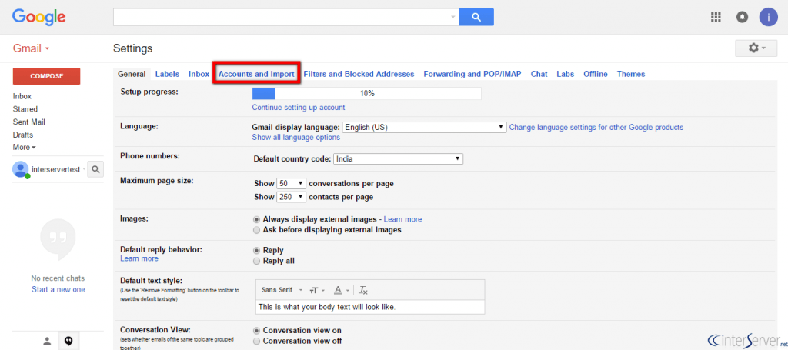Open Forwarding and POP/IMAP tab
This screenshot has height=350, width=788.
472,74
